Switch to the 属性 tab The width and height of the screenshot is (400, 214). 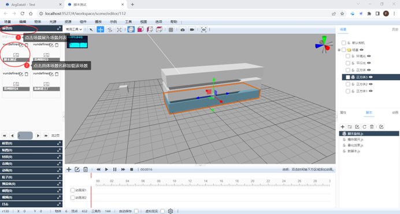343,112
